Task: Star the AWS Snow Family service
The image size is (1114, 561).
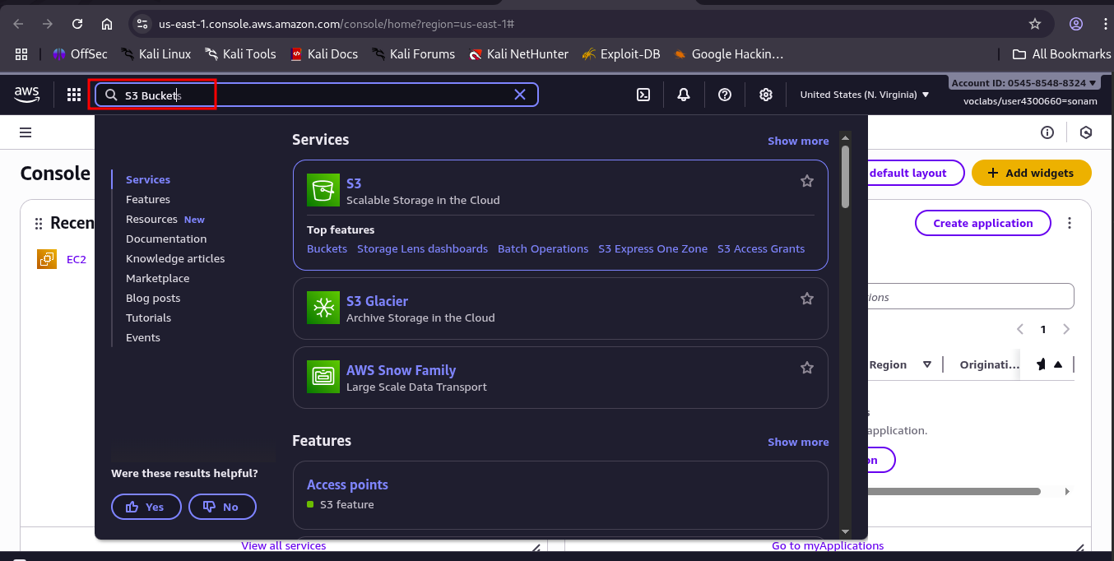Action: tap(807, 368)
